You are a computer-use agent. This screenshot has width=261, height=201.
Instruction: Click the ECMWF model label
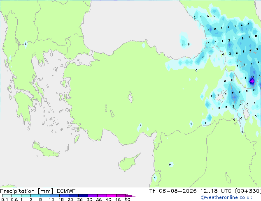coord(66,191)
